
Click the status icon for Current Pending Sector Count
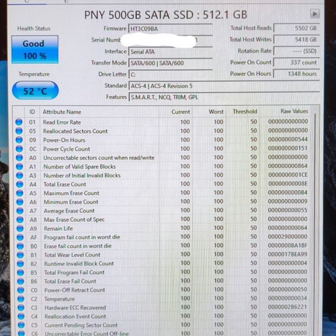point(21,325)
